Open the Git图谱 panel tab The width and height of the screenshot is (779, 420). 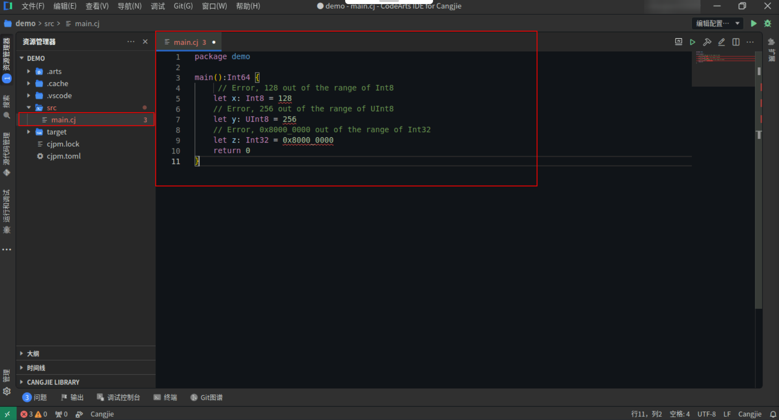pyautogui.click(x=206, y=397)
